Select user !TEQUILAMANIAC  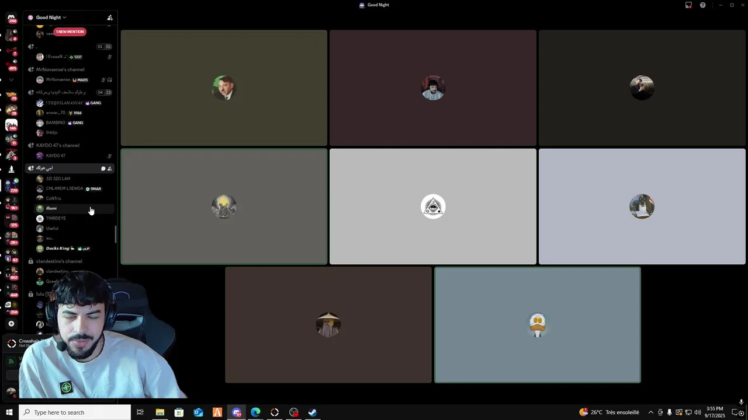point(73,103)
